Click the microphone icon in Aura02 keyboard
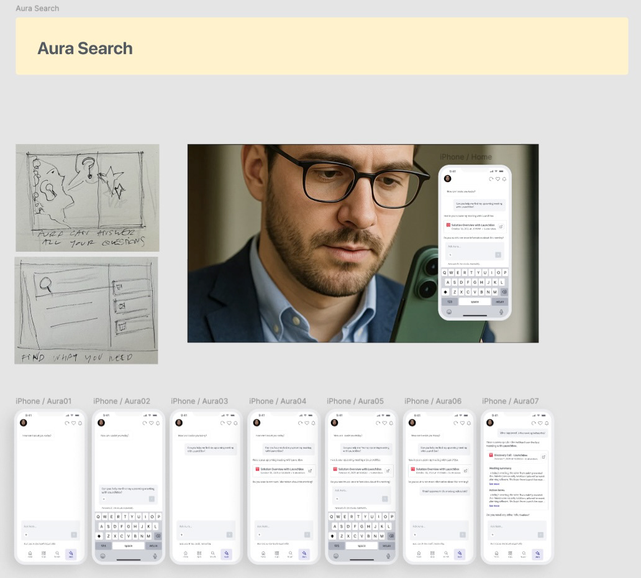 [x=155, y=556]
